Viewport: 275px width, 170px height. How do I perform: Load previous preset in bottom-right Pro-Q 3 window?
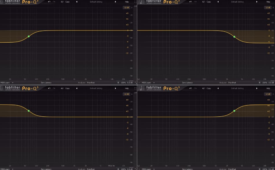(218, 88)
